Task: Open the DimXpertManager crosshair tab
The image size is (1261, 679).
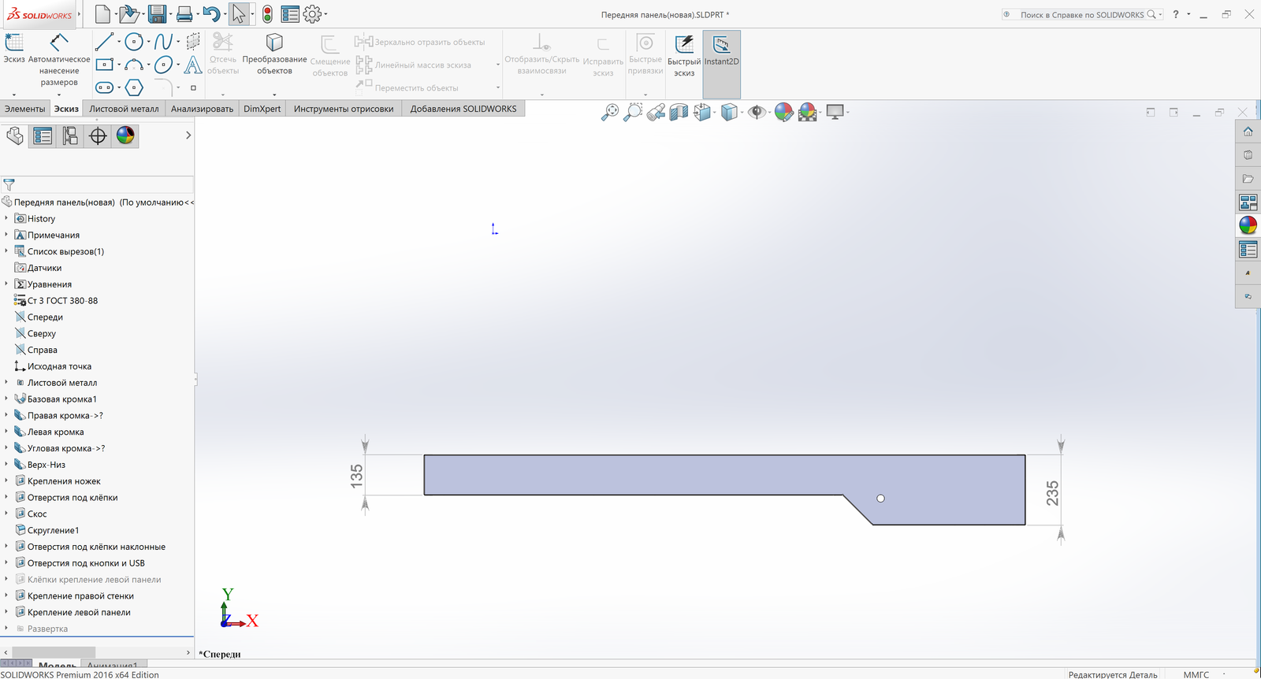Action: (x=98, y=135)
